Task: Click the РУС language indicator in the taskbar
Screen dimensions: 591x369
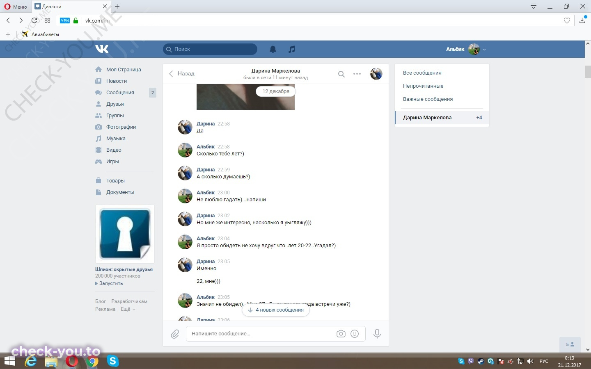Action: [544, 361]
